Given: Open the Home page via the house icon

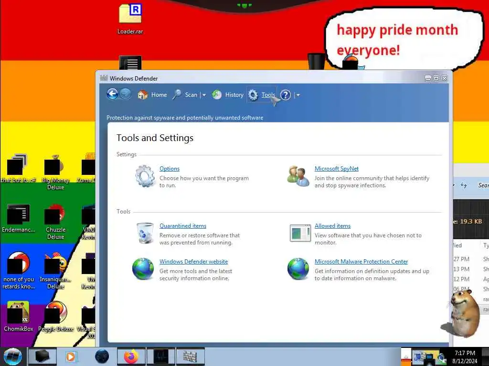Looking at the screenshot, I should click(142, 95).
